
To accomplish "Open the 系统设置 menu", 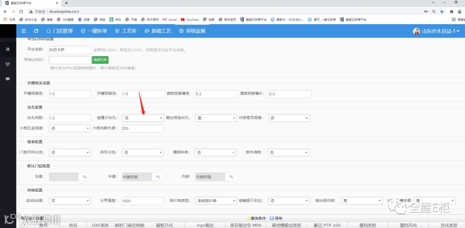I will coord(192,31).
